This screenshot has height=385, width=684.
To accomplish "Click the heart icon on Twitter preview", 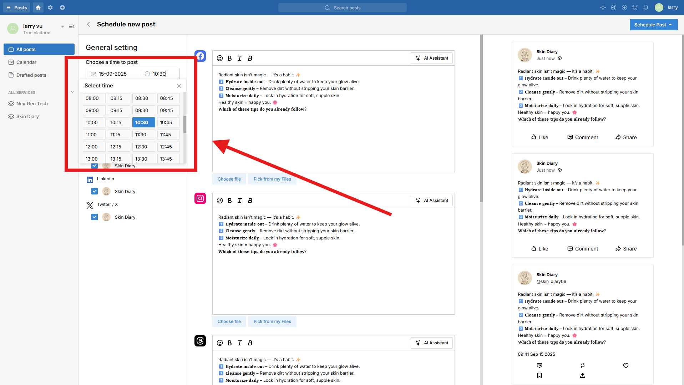I will point(625,365).
